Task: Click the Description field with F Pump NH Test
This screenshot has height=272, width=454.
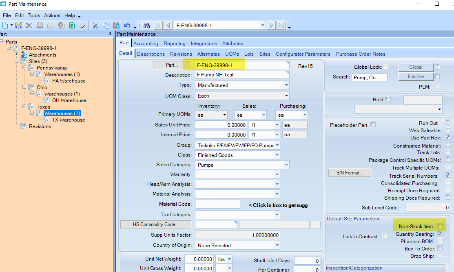Action: click(242, 75)
